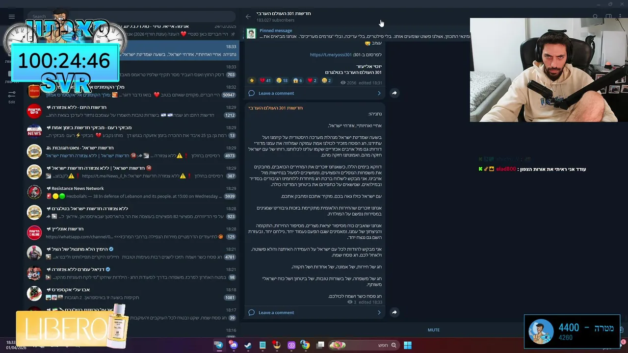Click the 50947 unread badge

229,95
